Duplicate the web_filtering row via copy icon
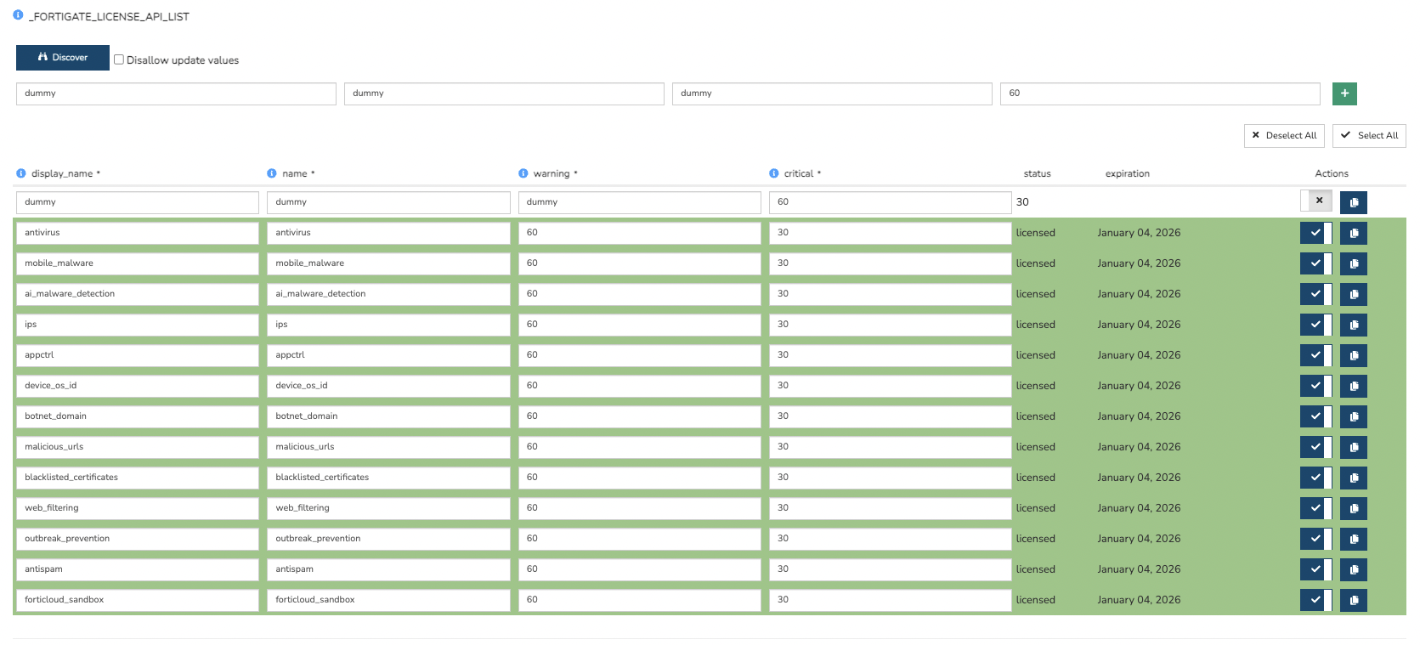This screenshot has height=645, width=1420. point(1353,508)
